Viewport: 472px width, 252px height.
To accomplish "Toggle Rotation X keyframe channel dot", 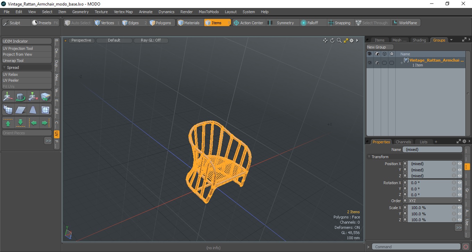I will pos(405,183).
